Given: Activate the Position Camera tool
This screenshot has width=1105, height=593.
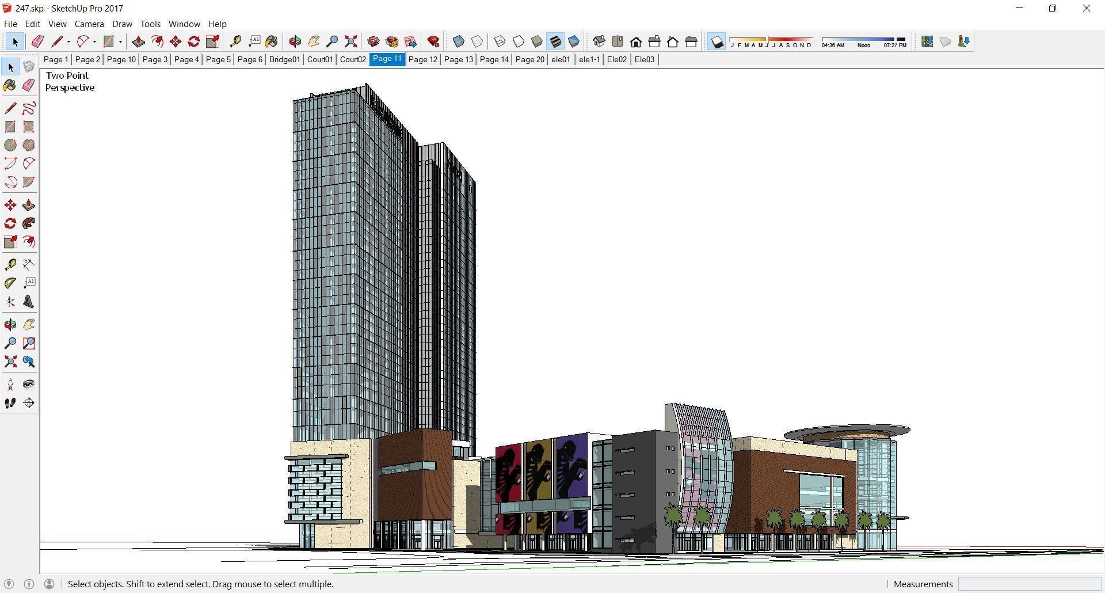Looking at the screenshot, I should 10,385.
